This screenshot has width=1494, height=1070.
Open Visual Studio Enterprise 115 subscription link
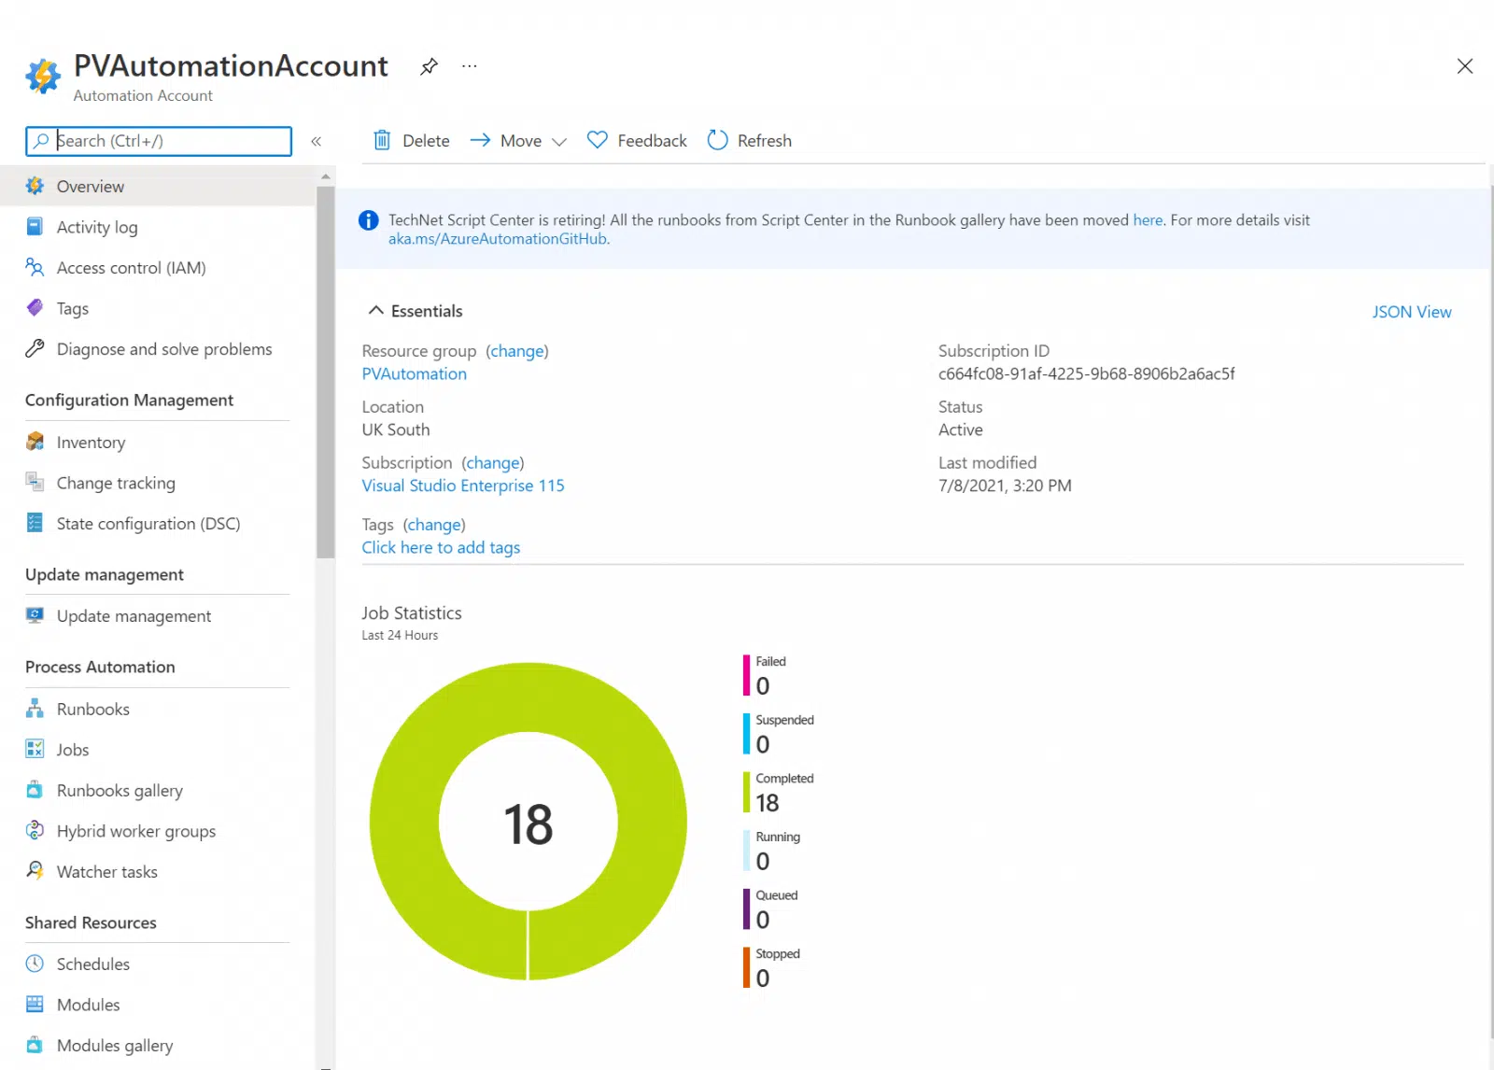463,486
